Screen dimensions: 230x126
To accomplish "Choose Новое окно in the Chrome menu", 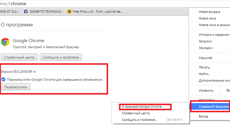I will coord(207,18).
